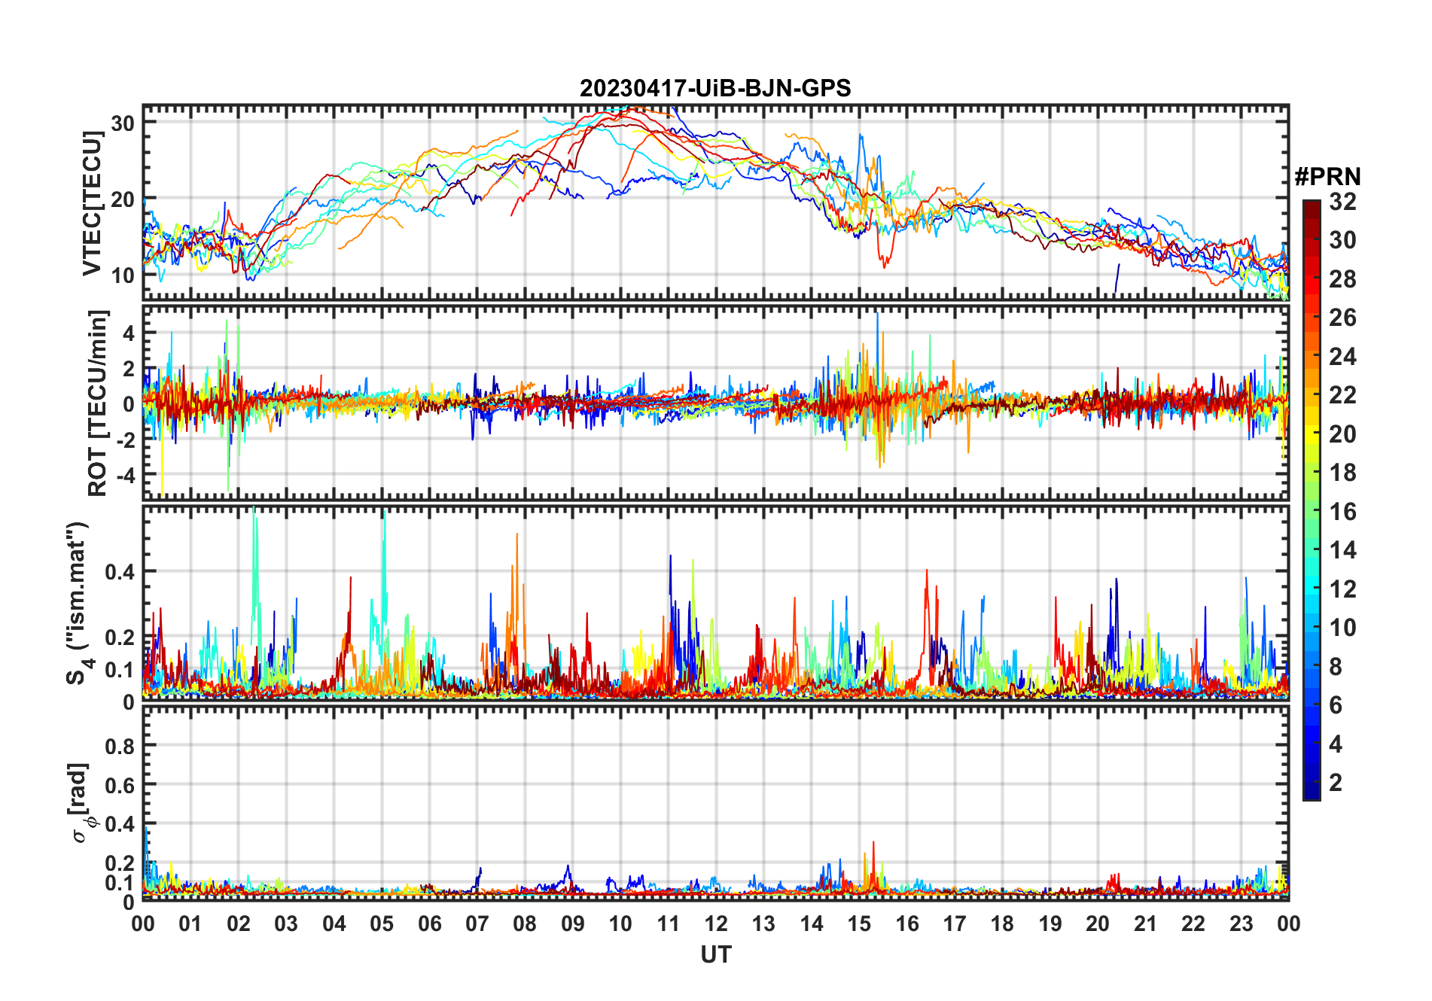This screenshot has height=1001, width=1432.
Task: Click UT axis hour label 07
Action: pos(477,923)
